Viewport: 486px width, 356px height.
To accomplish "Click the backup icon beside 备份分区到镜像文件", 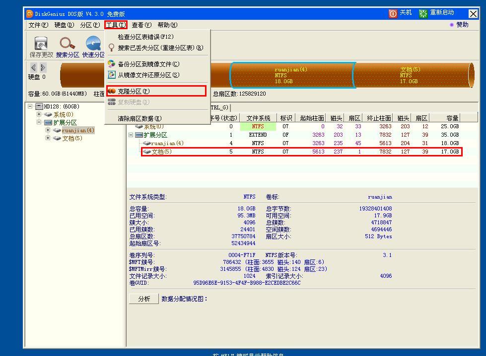I will [111, 64].
